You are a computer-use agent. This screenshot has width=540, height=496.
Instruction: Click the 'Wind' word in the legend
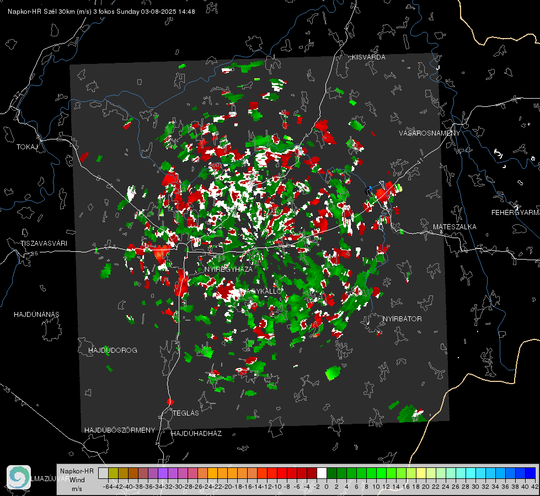77,480
